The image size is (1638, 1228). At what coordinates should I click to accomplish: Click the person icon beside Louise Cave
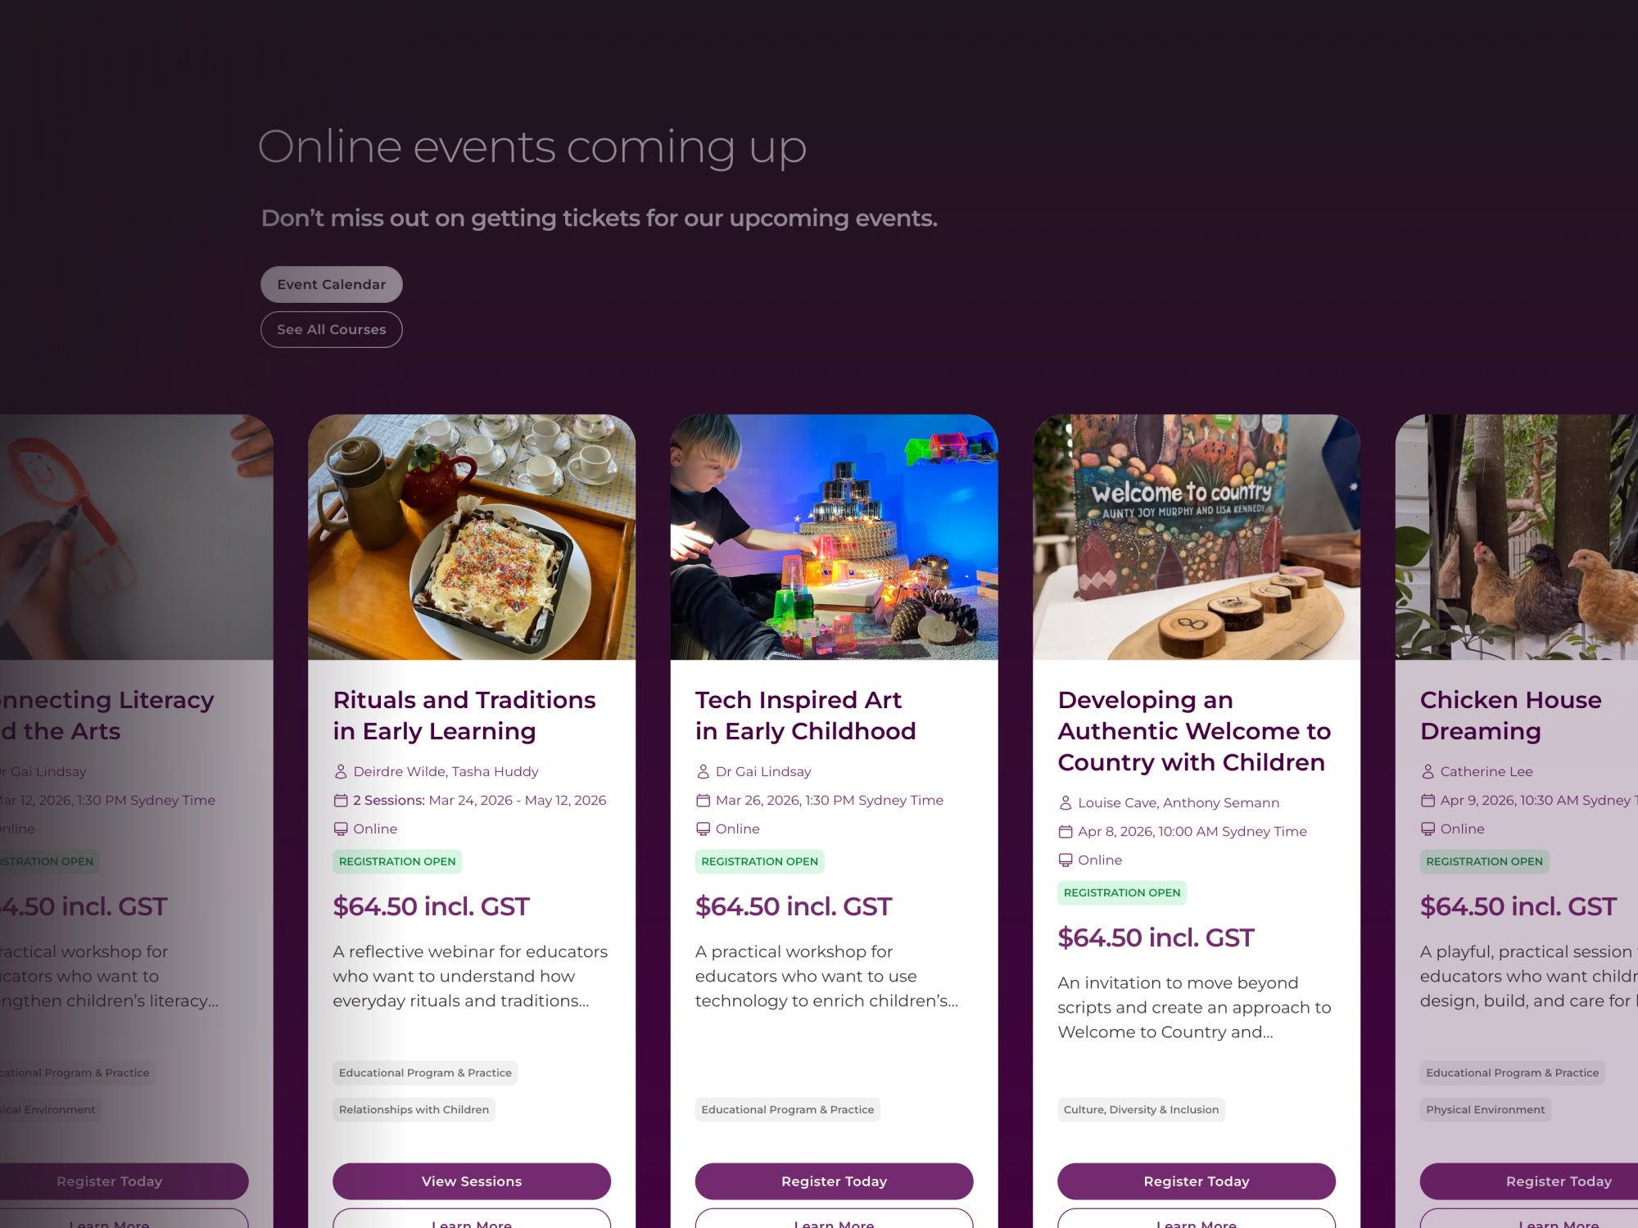[1066, 802]
